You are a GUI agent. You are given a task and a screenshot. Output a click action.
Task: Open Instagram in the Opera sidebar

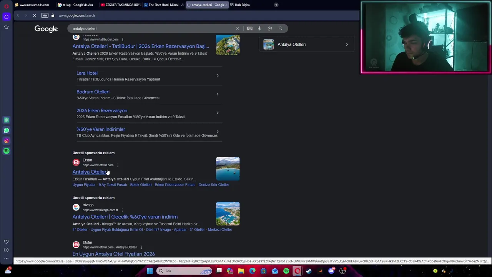[x=6, y=141]
